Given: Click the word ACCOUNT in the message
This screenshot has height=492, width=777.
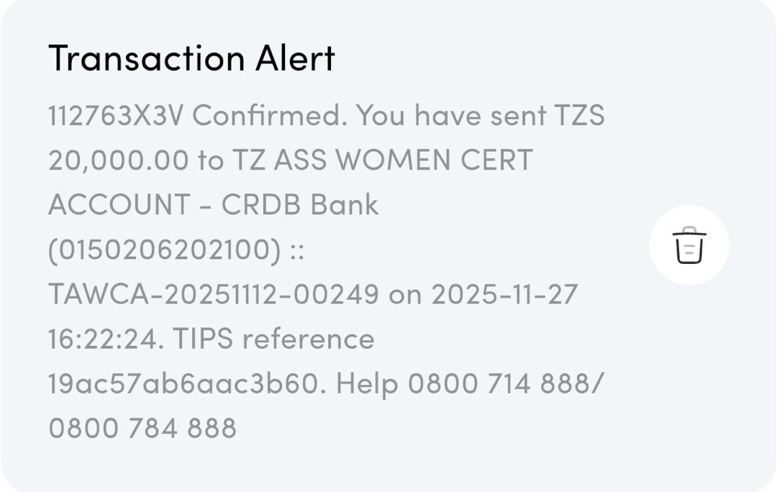Looking at the screenshot, I should 119,205.
